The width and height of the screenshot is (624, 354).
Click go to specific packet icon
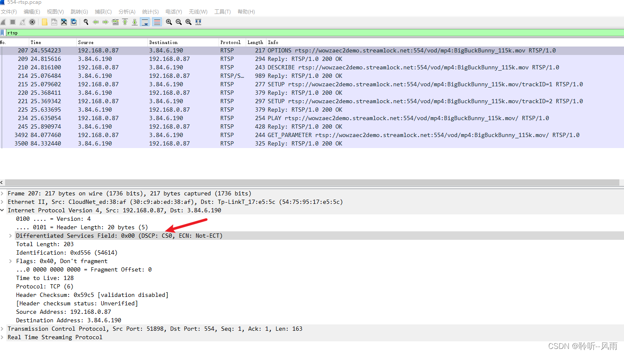point(115,22)
